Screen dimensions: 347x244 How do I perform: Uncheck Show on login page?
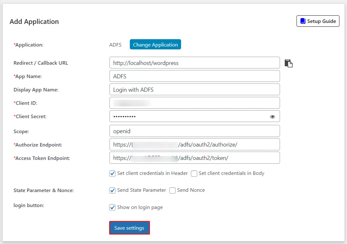[112, 207]
